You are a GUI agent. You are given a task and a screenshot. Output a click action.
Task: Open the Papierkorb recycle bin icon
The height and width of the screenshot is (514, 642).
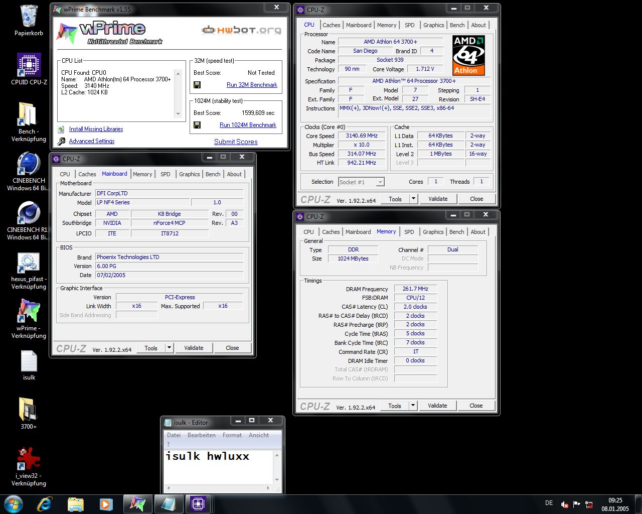(29, 17)
